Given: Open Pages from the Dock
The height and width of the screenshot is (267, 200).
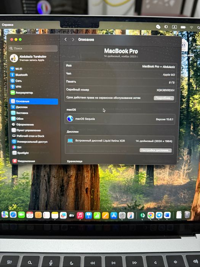Looking at the screenshot, I should [105, 216].
